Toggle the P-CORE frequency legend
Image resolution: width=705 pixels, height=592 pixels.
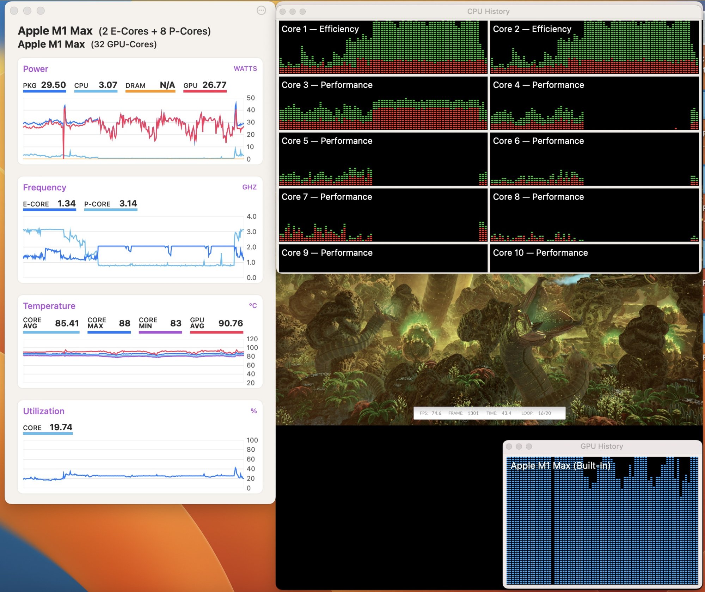[110, 204]
